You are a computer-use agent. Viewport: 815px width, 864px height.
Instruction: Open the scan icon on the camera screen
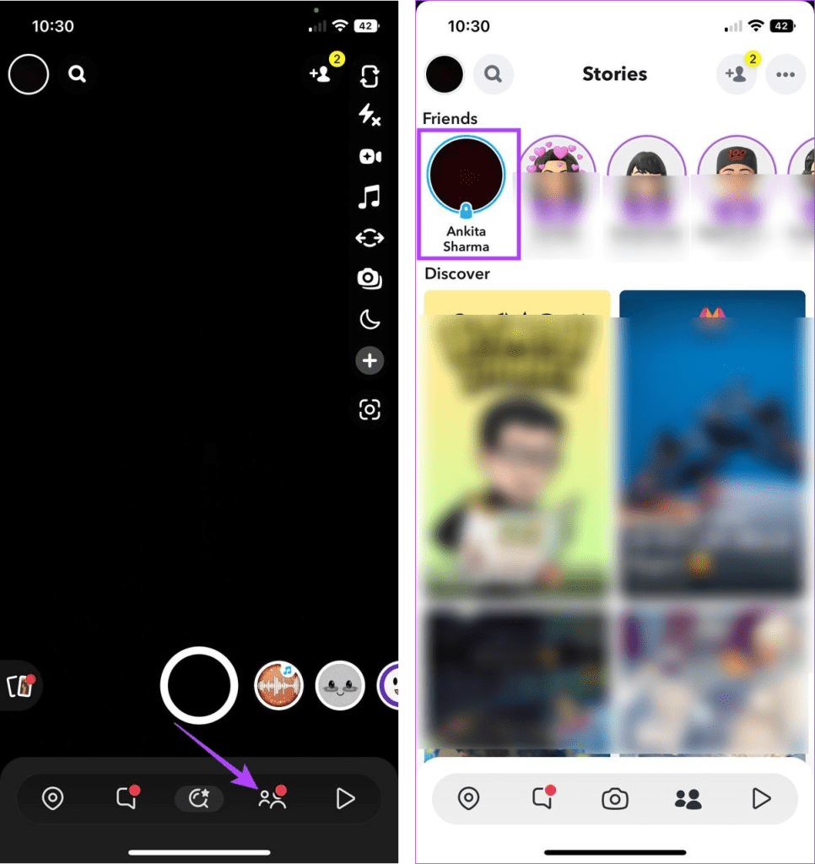(x=370, y=410)
